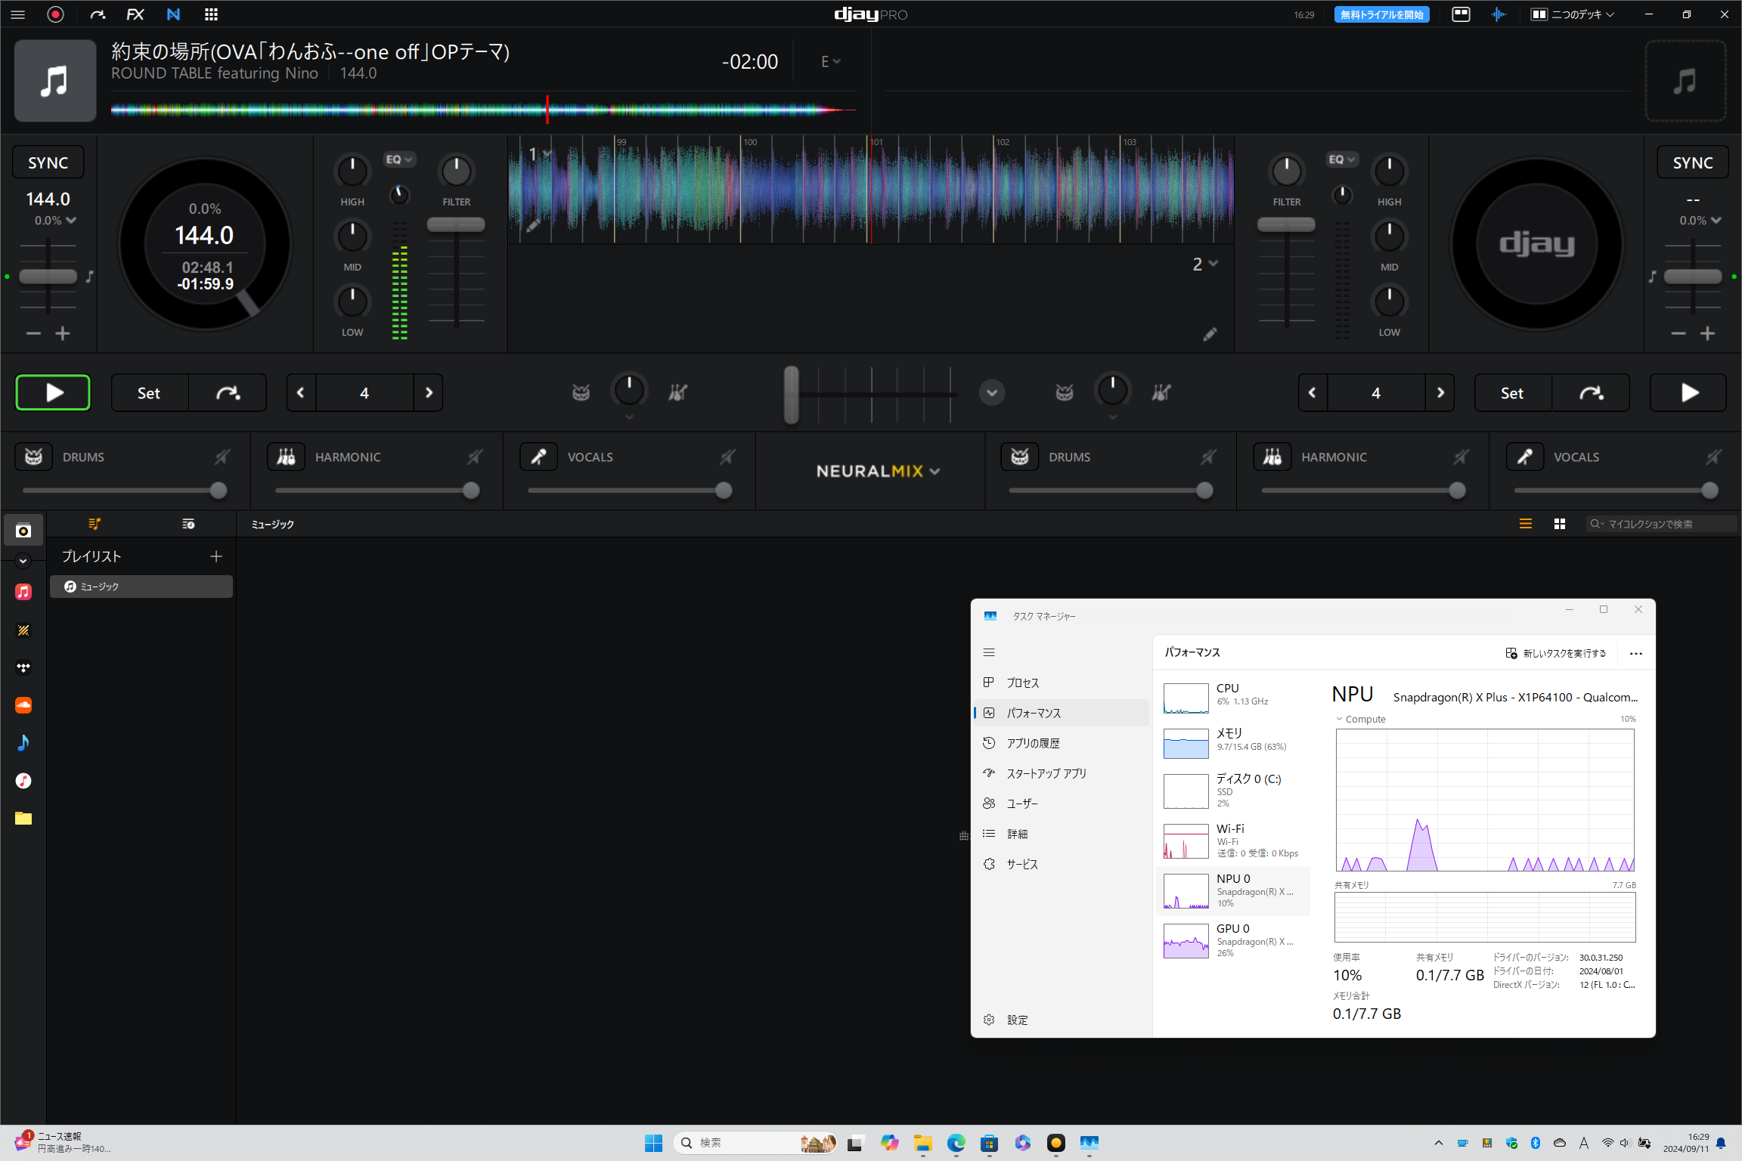Click the left deck DRUMS stem icon

click(x=34, y=457)
